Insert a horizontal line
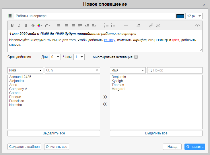This screenshot has width=210, height=155. pyautogui.click(x=126, y=25)
